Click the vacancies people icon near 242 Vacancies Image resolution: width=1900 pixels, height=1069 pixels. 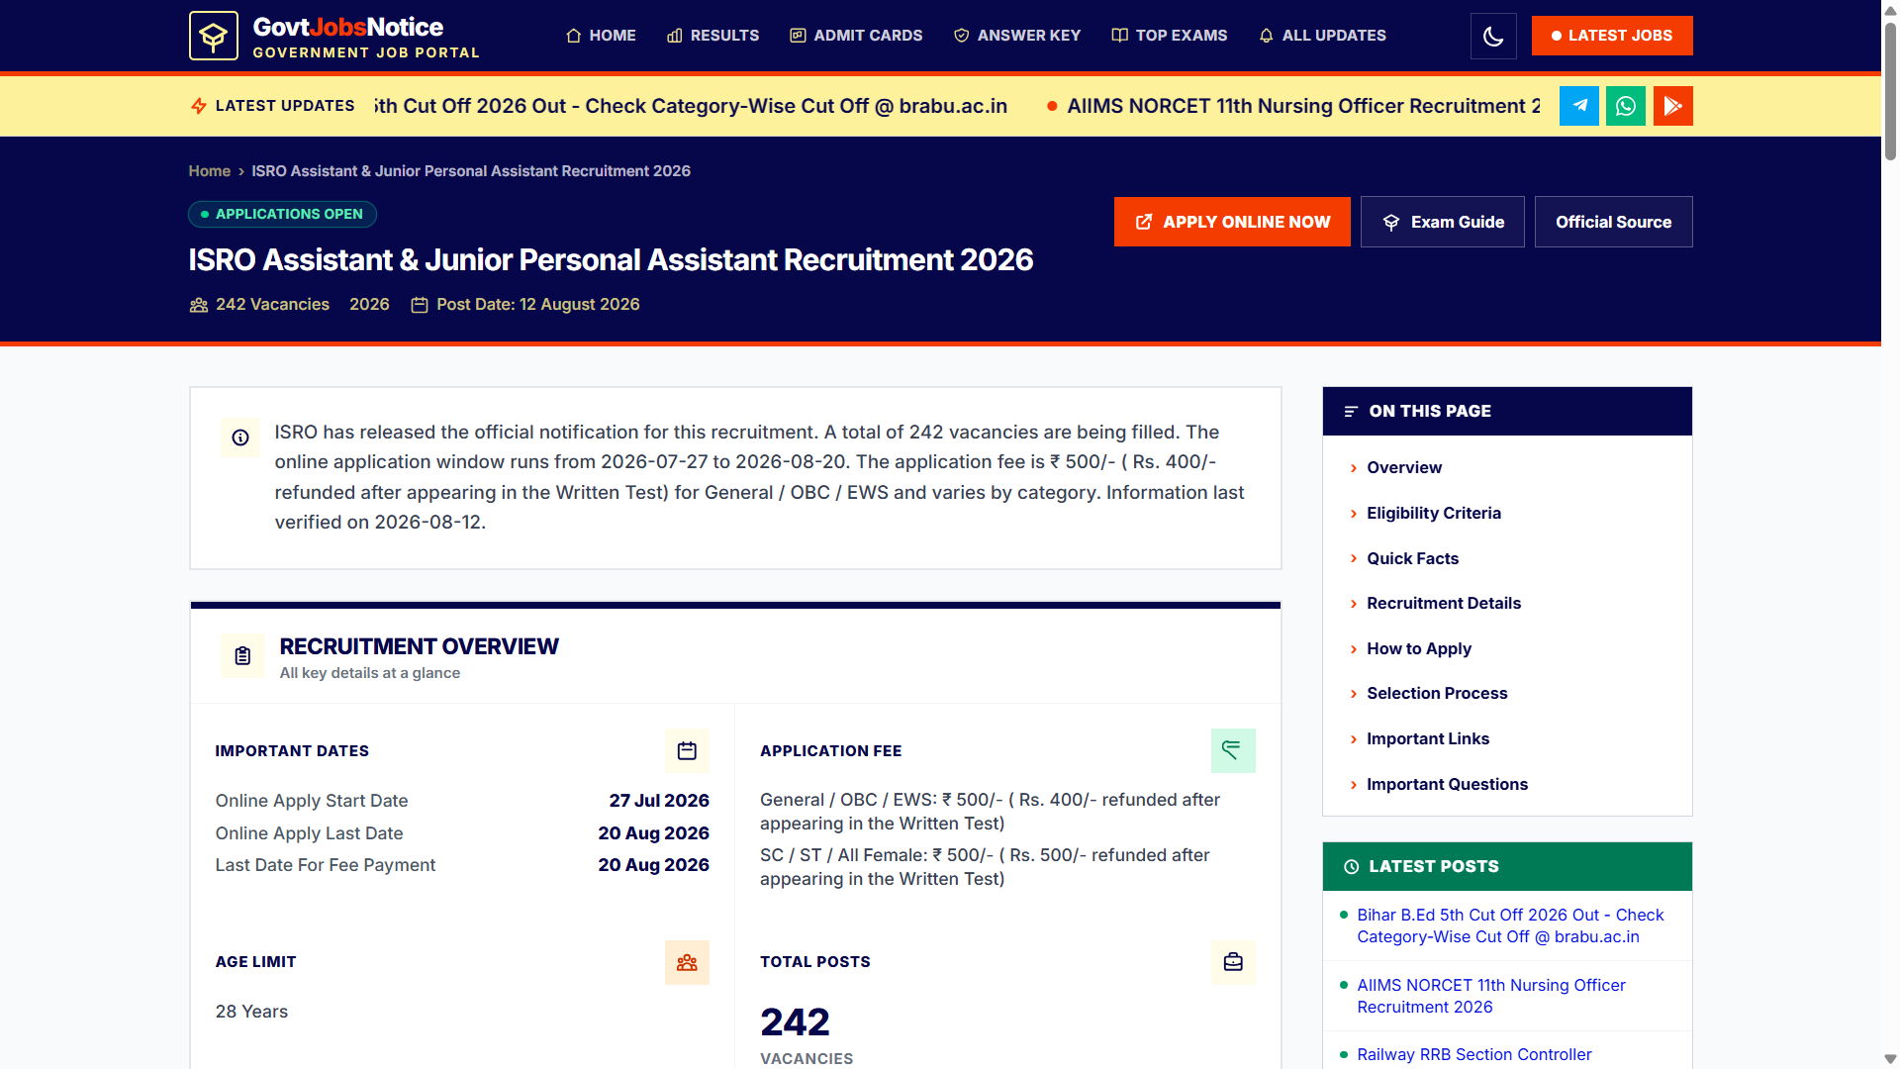click(x=199, y=305)
